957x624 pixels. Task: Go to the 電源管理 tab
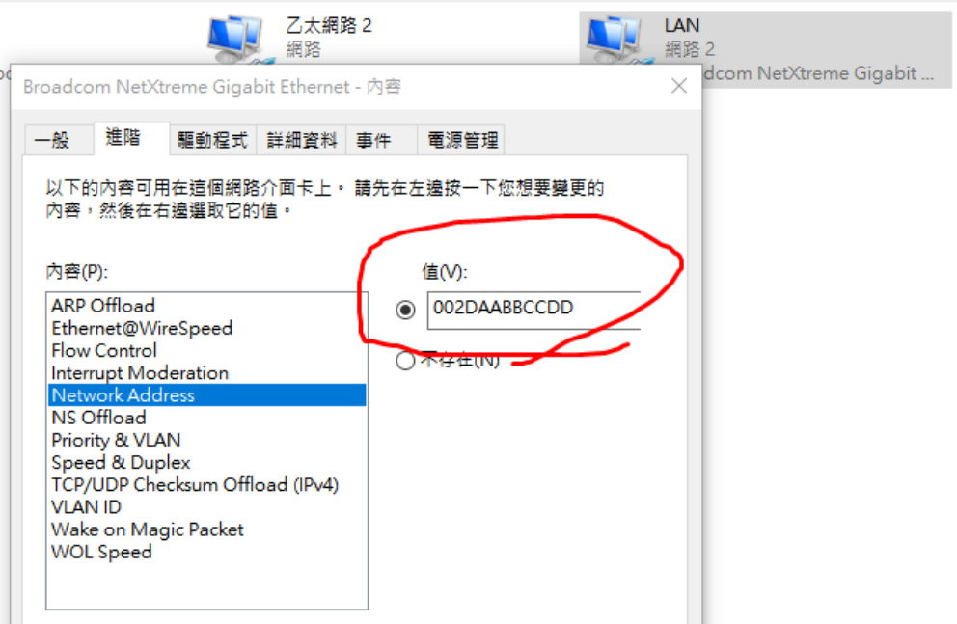click(462, 140)
